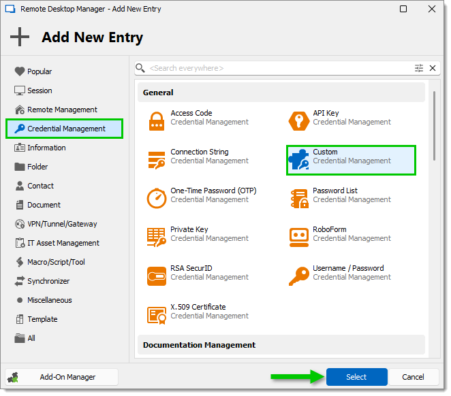Viewport: 451px width, 396px height.
Task: Click the Private Key icon
Action: pyautogui.click(x=157, y=237)
